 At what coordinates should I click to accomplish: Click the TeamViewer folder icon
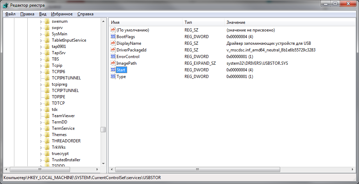tap(47, 116)
